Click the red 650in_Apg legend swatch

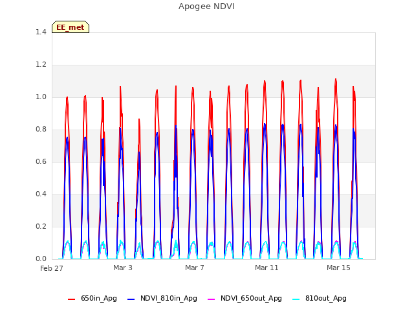click(x=72, y=299)
